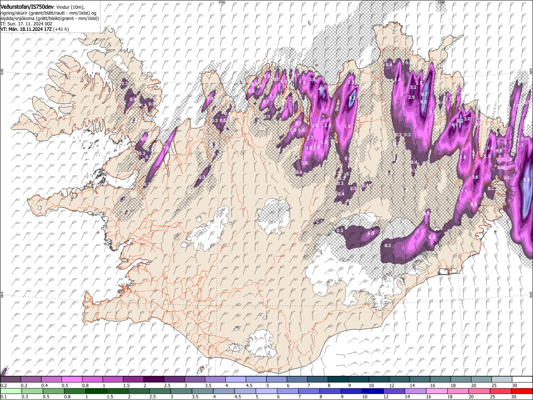Image resolution: width=533 pixels, height=400 pixels.
Task: Select the 'rigning/skúrir' legend description line
Action: (49, 13)
